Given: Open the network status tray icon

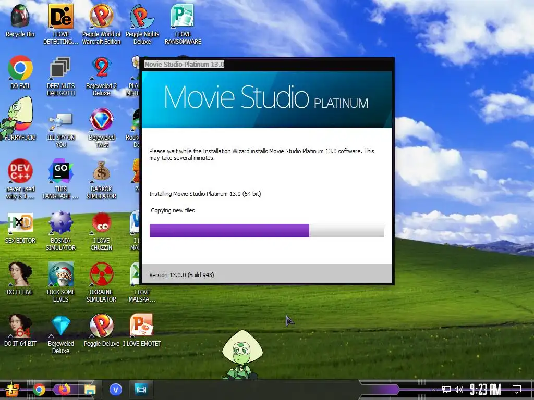Looking at the screenshot, I should pyautogui.click(x=446, y=390).
